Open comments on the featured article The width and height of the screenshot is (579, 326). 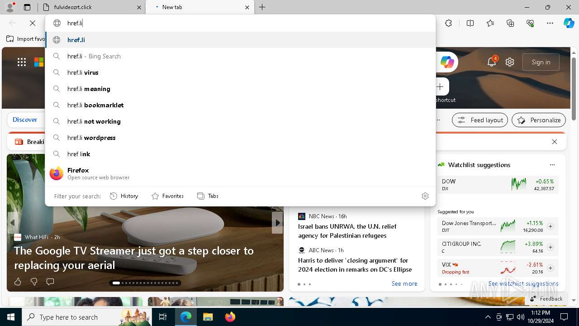tap(50, 282)
